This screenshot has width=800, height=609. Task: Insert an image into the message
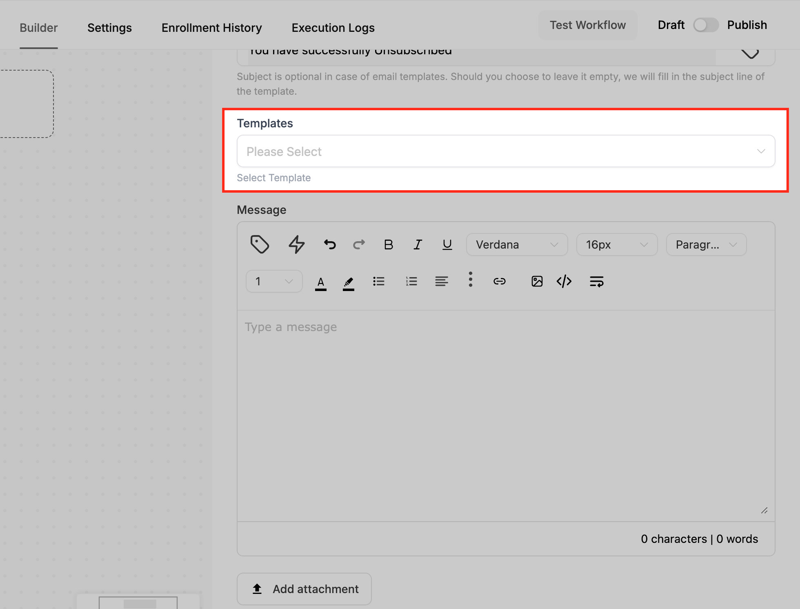click(x=537, y=281)
